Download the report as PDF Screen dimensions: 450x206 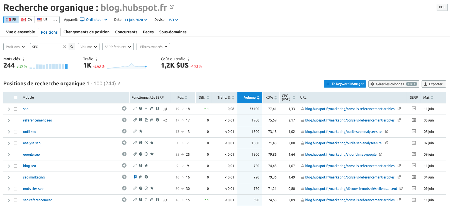(x=442, y=7)
